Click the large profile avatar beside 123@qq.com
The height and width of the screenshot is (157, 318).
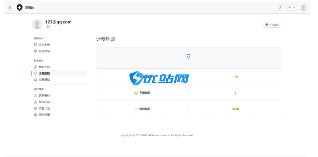[x=37, y=24]
